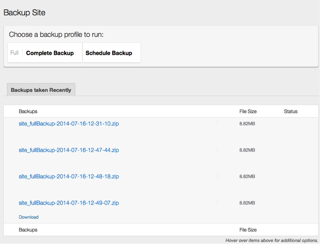Click the Status column header
320x244 pixels.
291,111
